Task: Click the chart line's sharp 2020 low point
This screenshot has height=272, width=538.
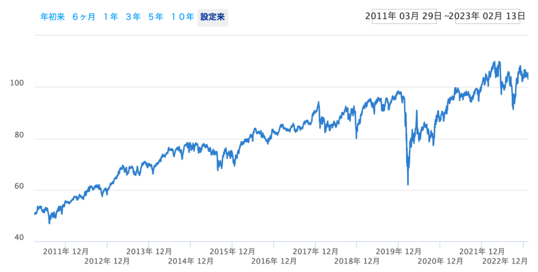Action: click(408, 184)
